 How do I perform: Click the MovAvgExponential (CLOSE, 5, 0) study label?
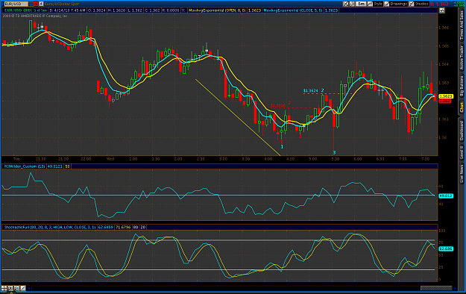pyautogui.click(x=293, y=10)
